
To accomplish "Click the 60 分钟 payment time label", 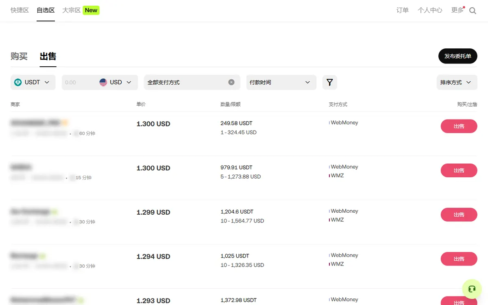I will tap(87, 133).
